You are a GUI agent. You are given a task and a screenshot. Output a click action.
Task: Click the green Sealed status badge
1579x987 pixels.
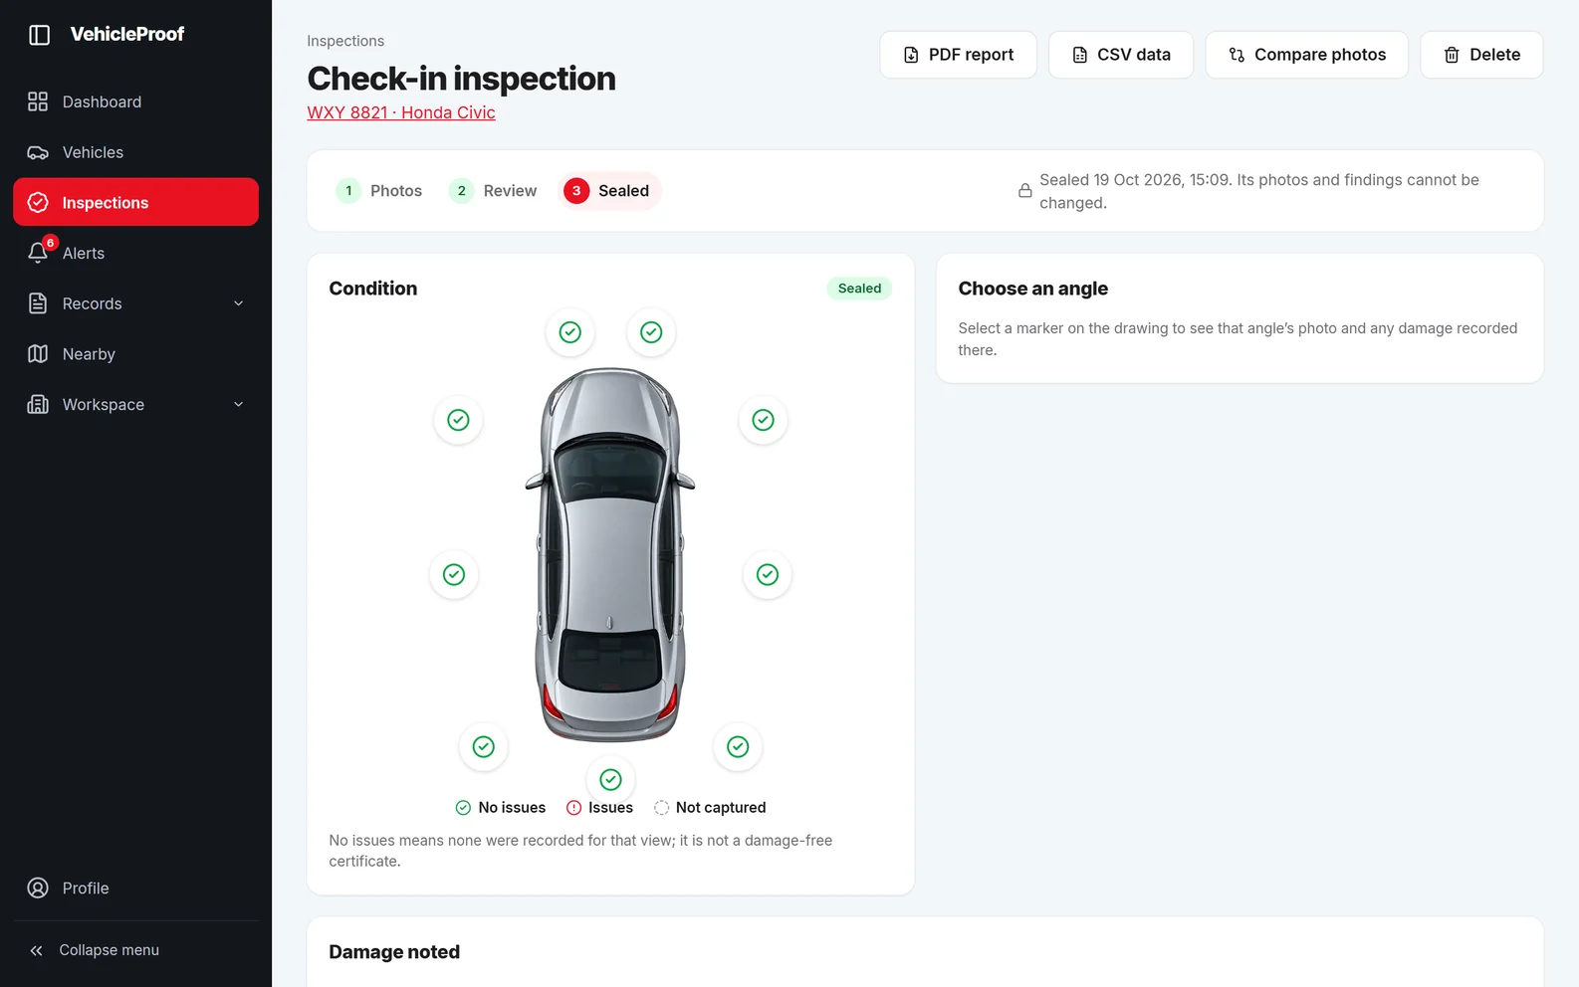[859, 289]
